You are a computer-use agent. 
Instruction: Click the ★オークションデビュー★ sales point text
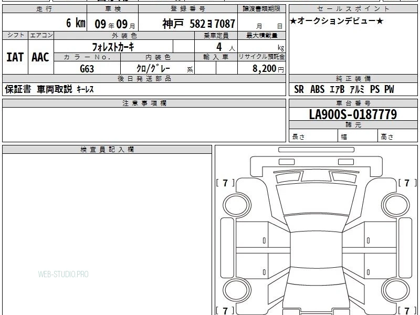(337, 20)
